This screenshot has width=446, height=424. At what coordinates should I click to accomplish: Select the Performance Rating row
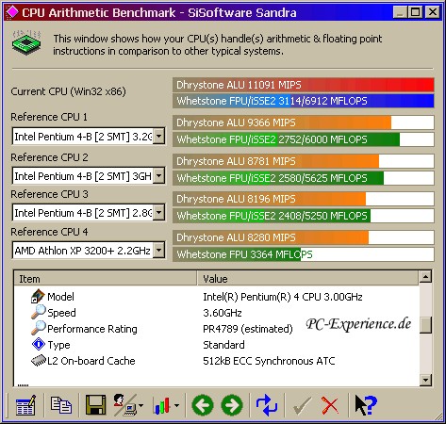pyautogui.click(x=217, y=329)
